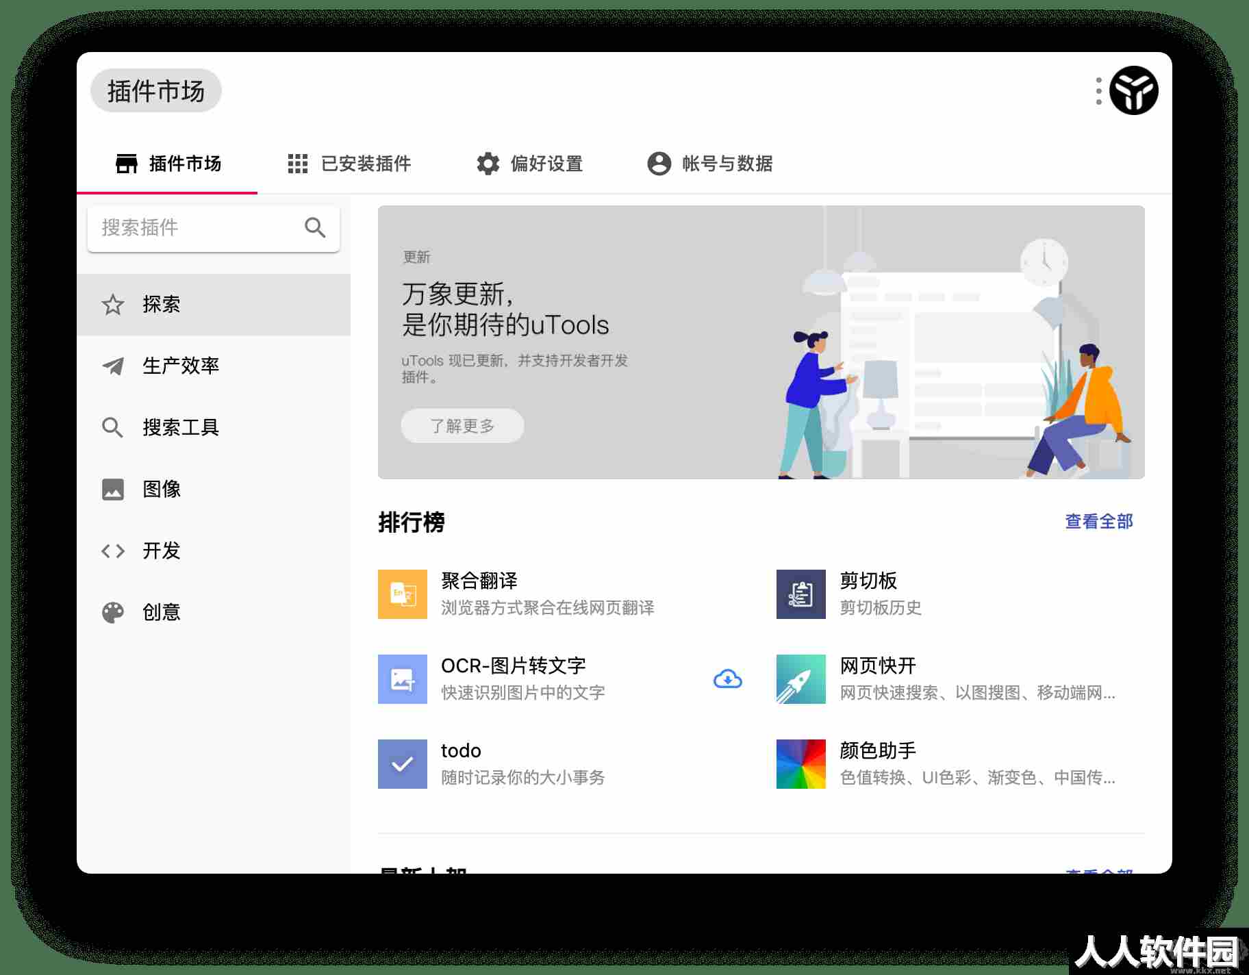Select 生产效率 category in sidebar
Image resolution: width=1249 pixels, height=975 pixels.
pyautogui.click(x=214, y=366)
